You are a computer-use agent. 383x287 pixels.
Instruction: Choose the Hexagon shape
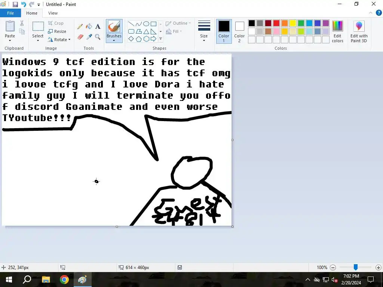tap(146, 38)
